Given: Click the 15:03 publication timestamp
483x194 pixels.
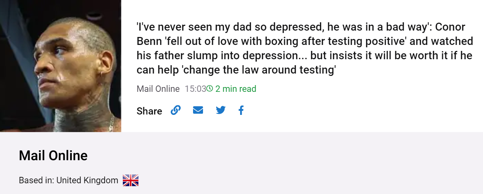Looking at the screenshot, I should [195, 89].
